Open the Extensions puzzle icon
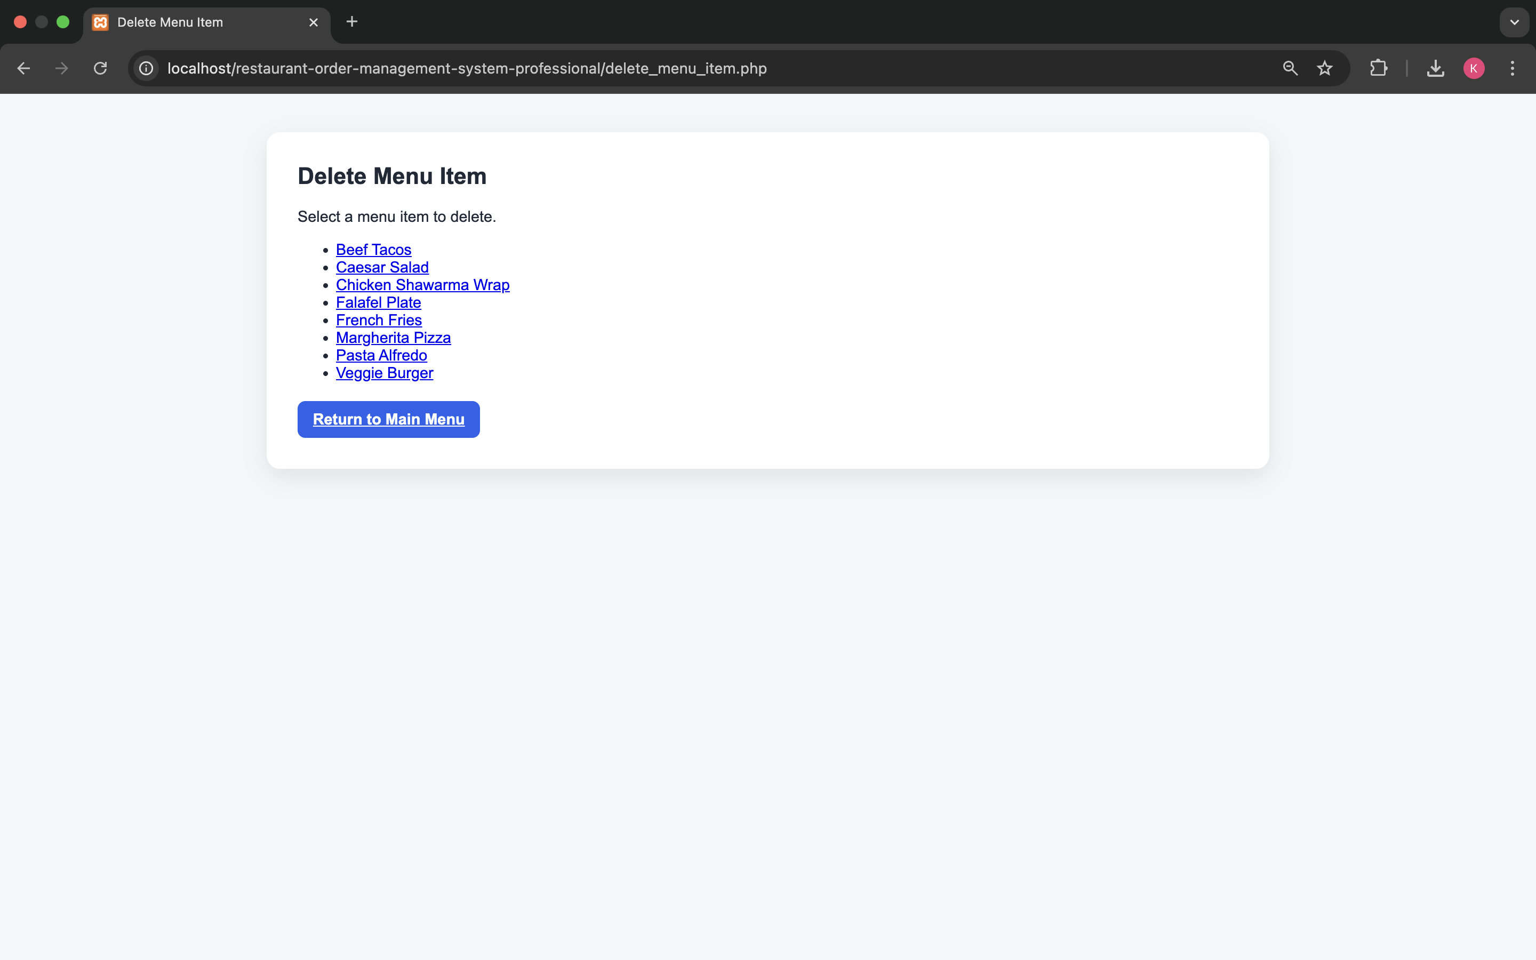The height and width of the screenshot is (960, 1536). pos(1378,68)
